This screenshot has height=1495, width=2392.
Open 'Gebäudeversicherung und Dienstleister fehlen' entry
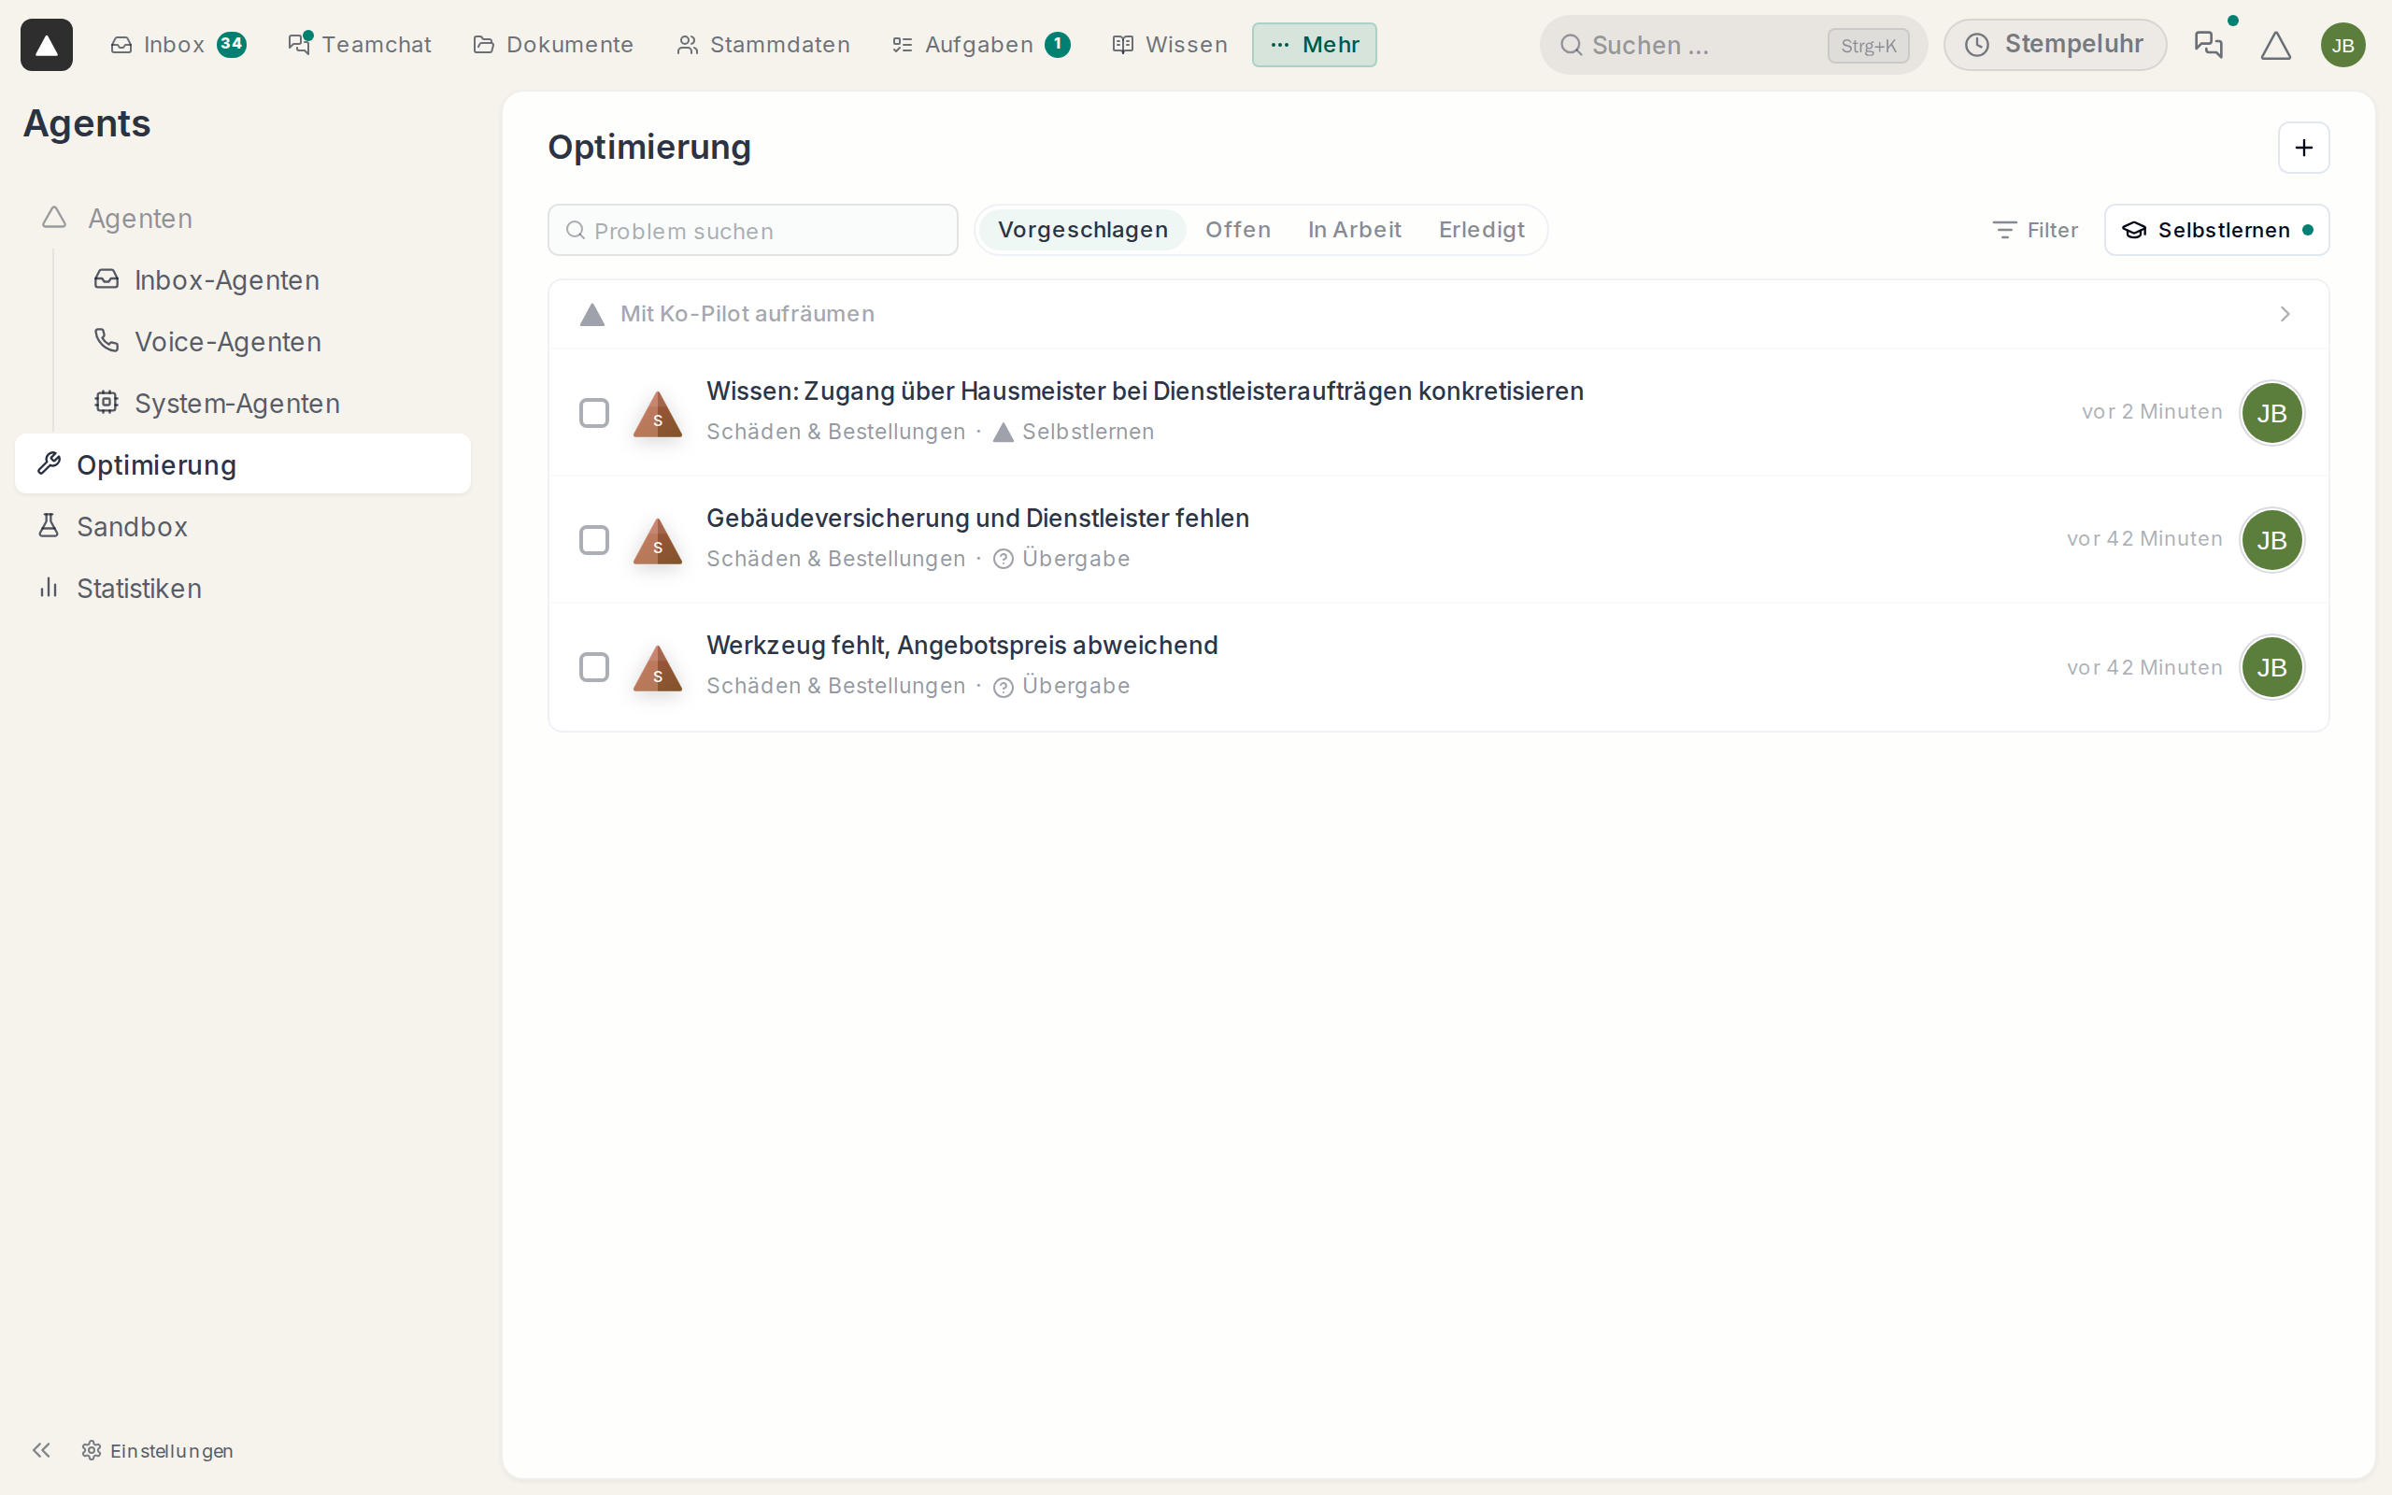977,518
